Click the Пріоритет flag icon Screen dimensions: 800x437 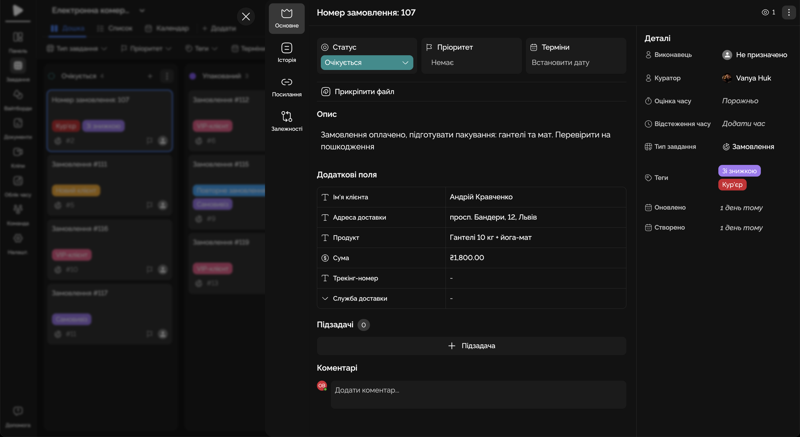pyautogui.click(x=429, y=47)
